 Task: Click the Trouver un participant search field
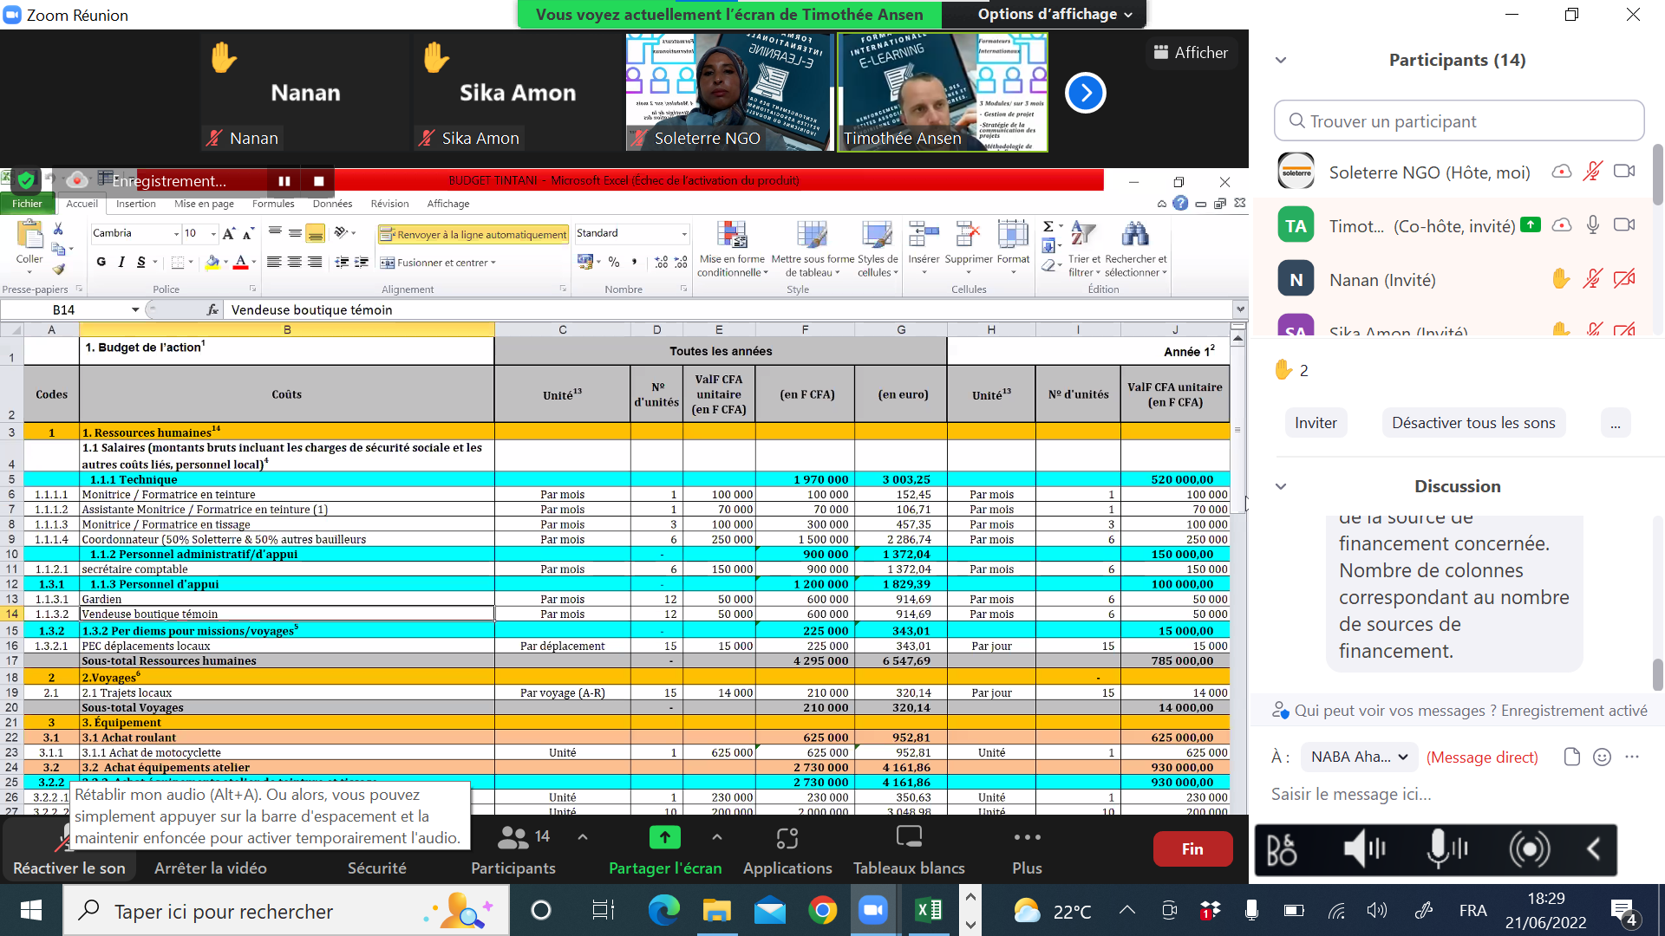tap(1459, 120)
